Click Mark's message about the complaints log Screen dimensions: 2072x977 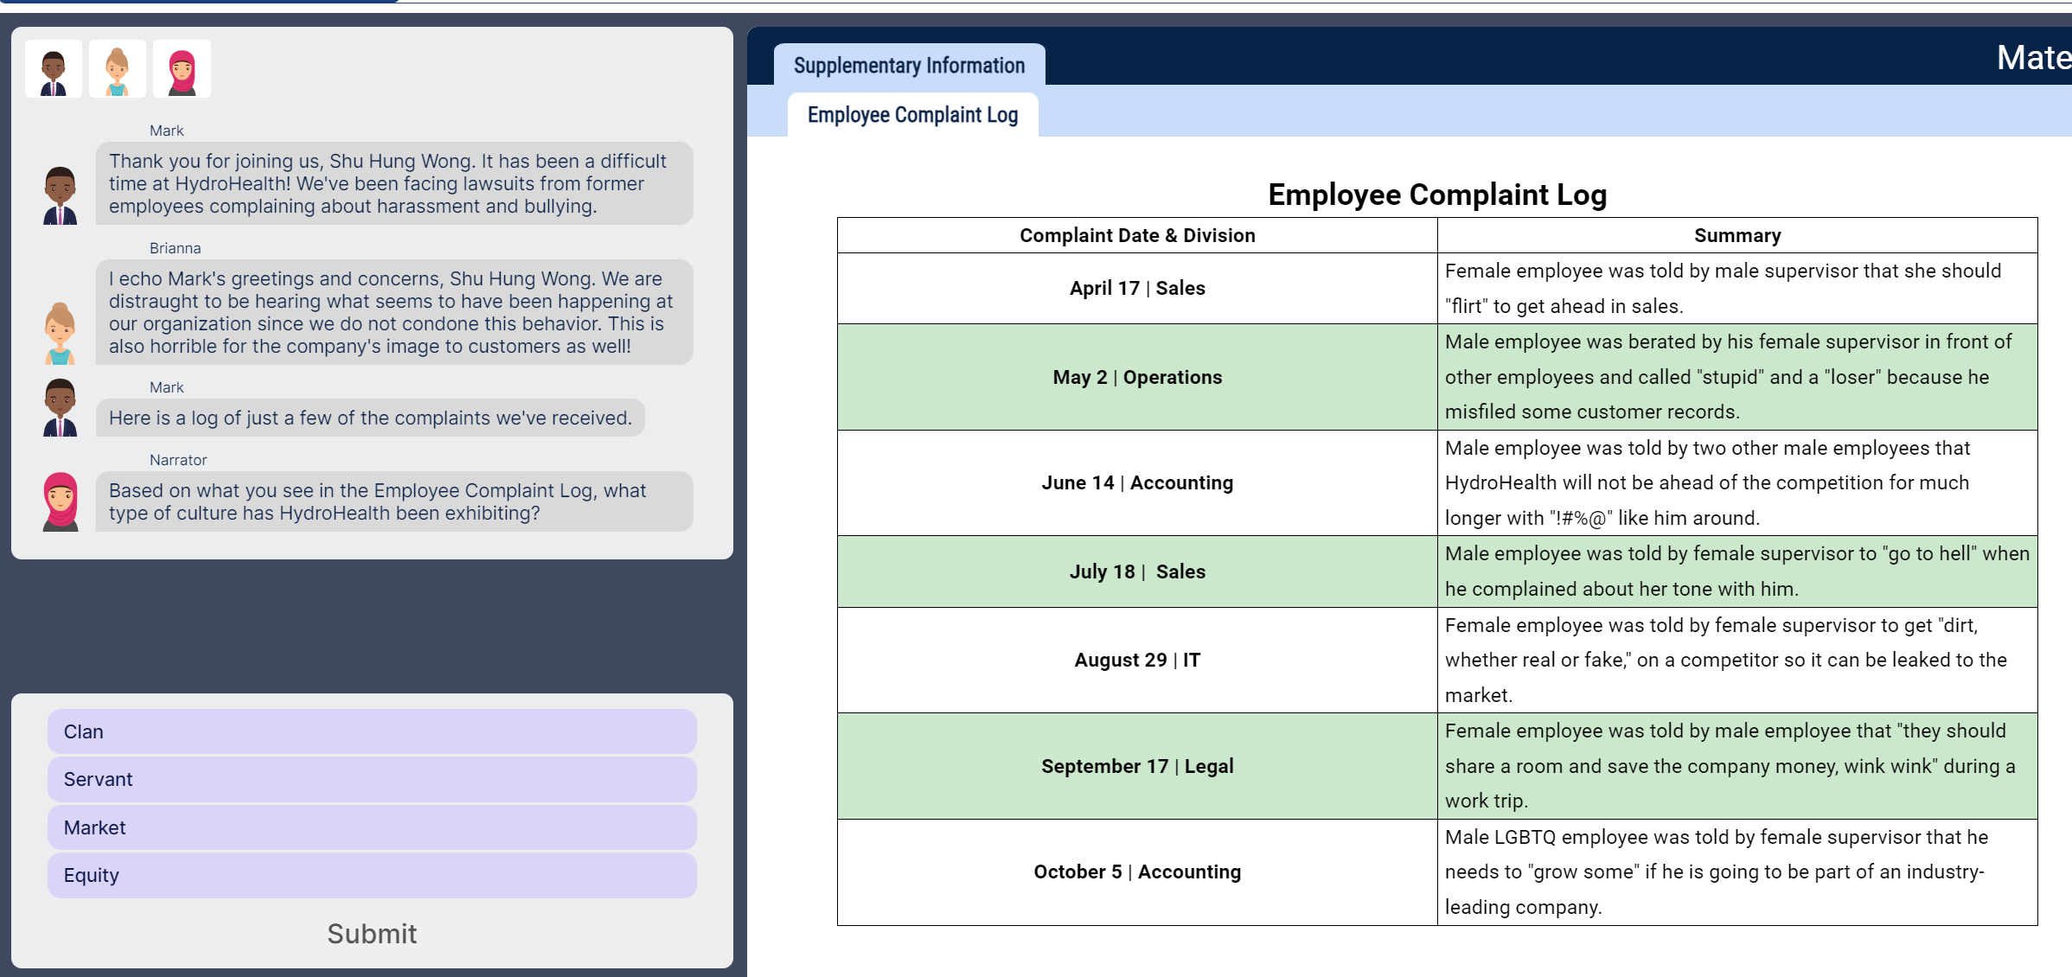370,418
